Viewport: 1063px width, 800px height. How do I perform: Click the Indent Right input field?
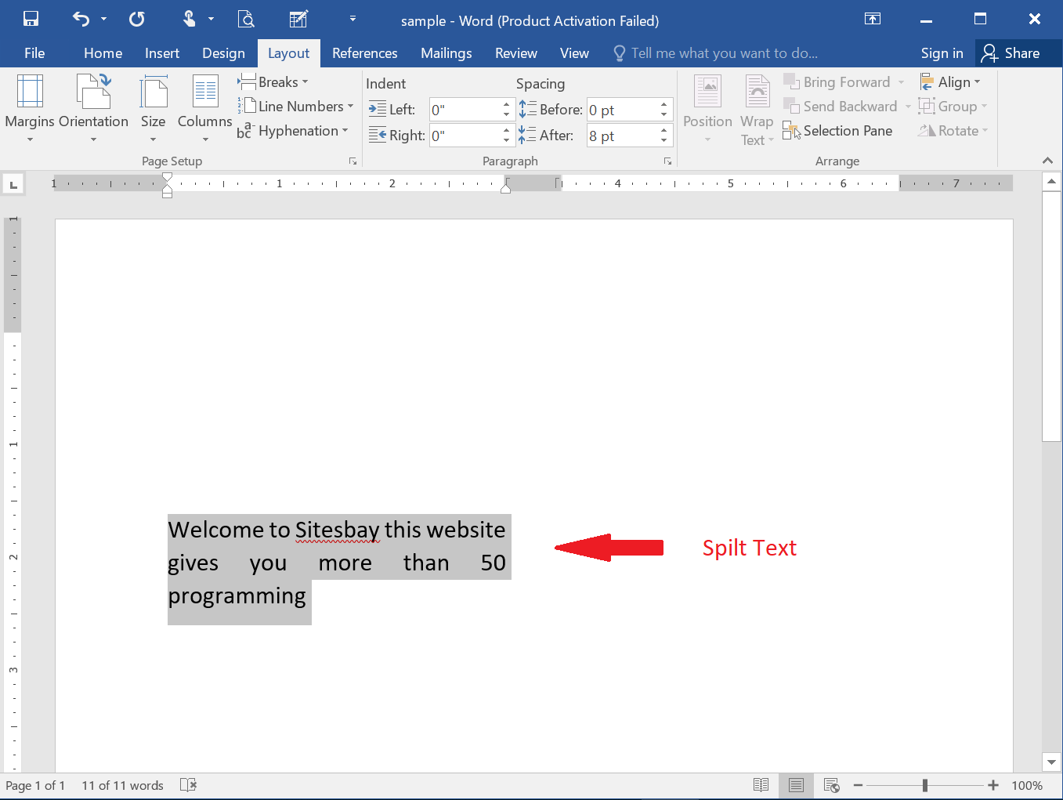[x=464, y=136]
